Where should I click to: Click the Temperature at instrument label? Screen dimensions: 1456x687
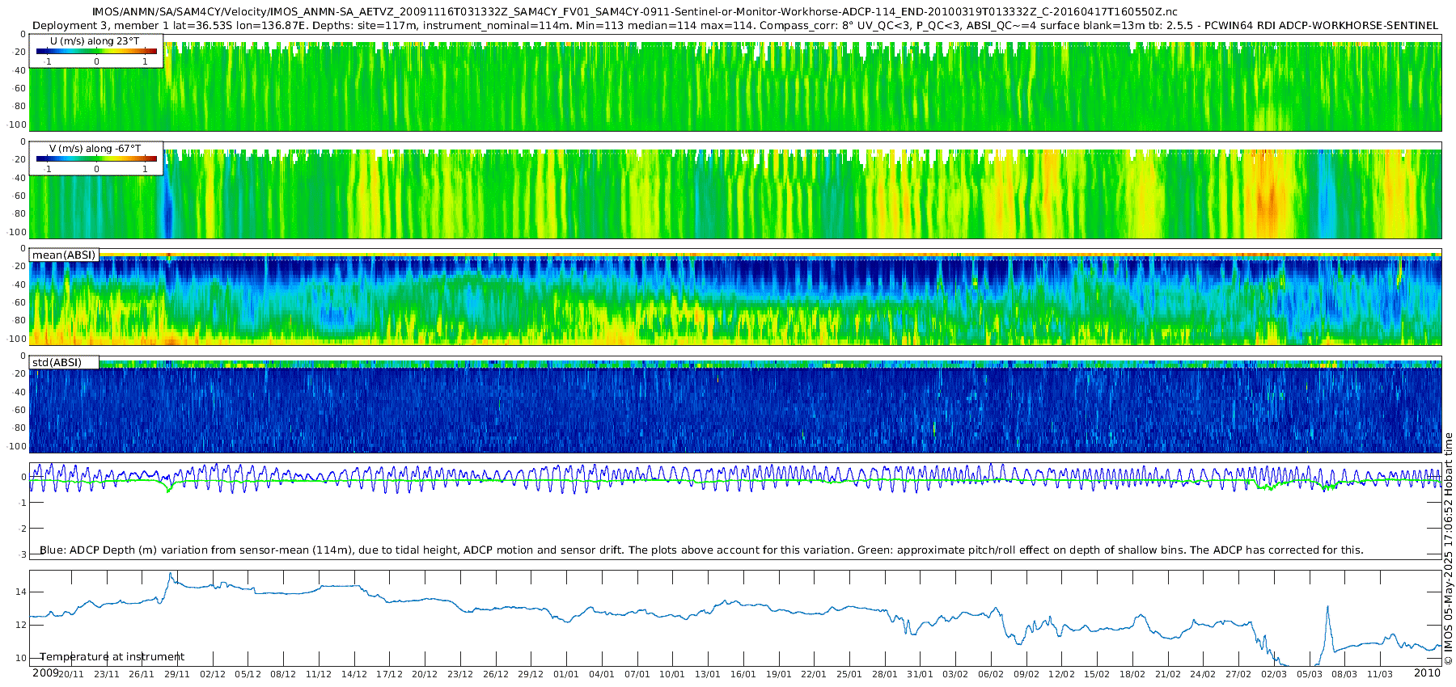(112, 657)
